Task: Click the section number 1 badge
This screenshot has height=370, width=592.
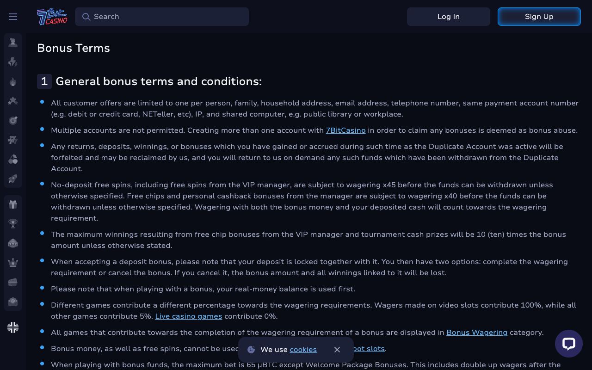Action: pos(44,81)
